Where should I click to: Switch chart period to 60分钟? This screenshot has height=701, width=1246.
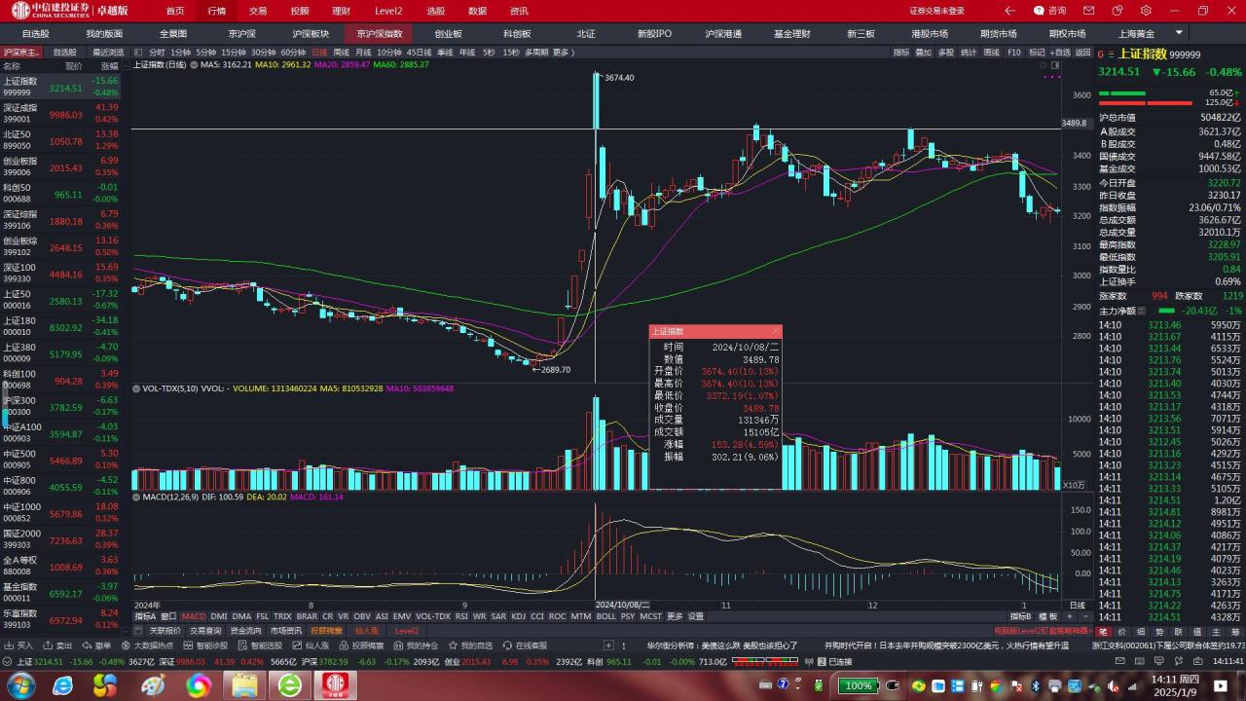coord(293,52)
